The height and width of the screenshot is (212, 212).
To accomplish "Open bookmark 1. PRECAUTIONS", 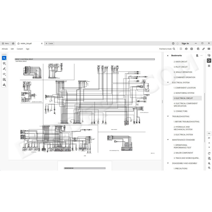I will [181, 169].
